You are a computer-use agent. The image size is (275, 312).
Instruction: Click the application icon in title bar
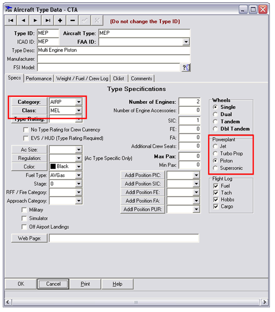[x=8, y=9]
